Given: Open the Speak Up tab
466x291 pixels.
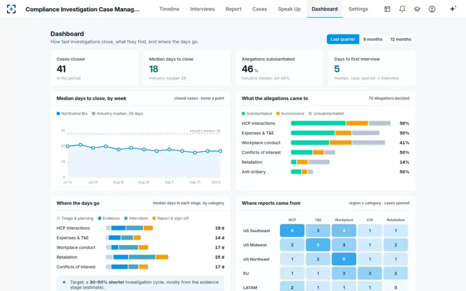Looking at the screenshot, I should [289, 9].
